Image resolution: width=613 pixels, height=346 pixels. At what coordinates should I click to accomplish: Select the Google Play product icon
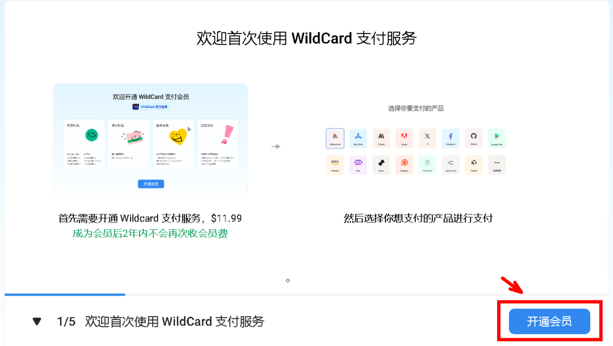coord(497,138)
